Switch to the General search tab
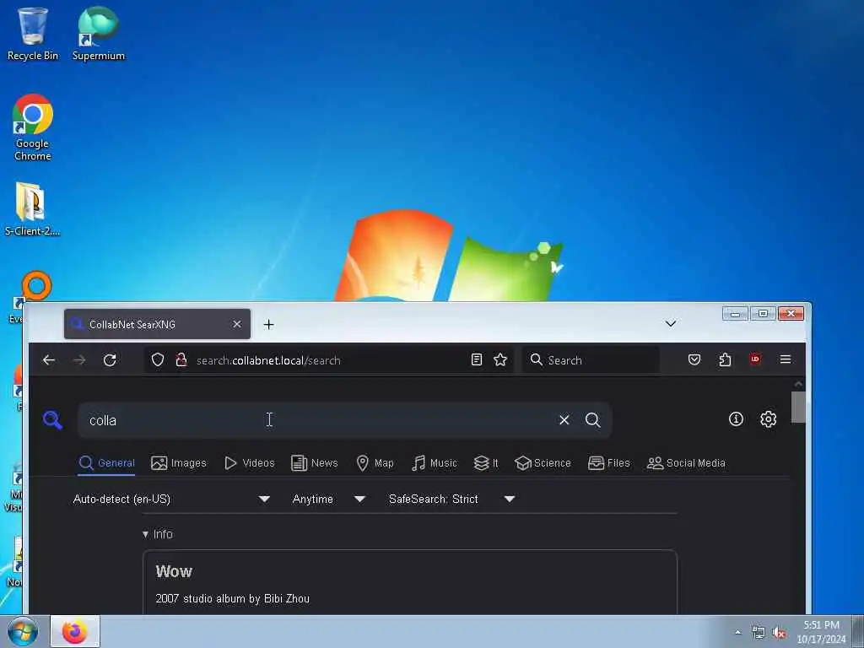This screenshot has height=648, width=864. (107, 463)
